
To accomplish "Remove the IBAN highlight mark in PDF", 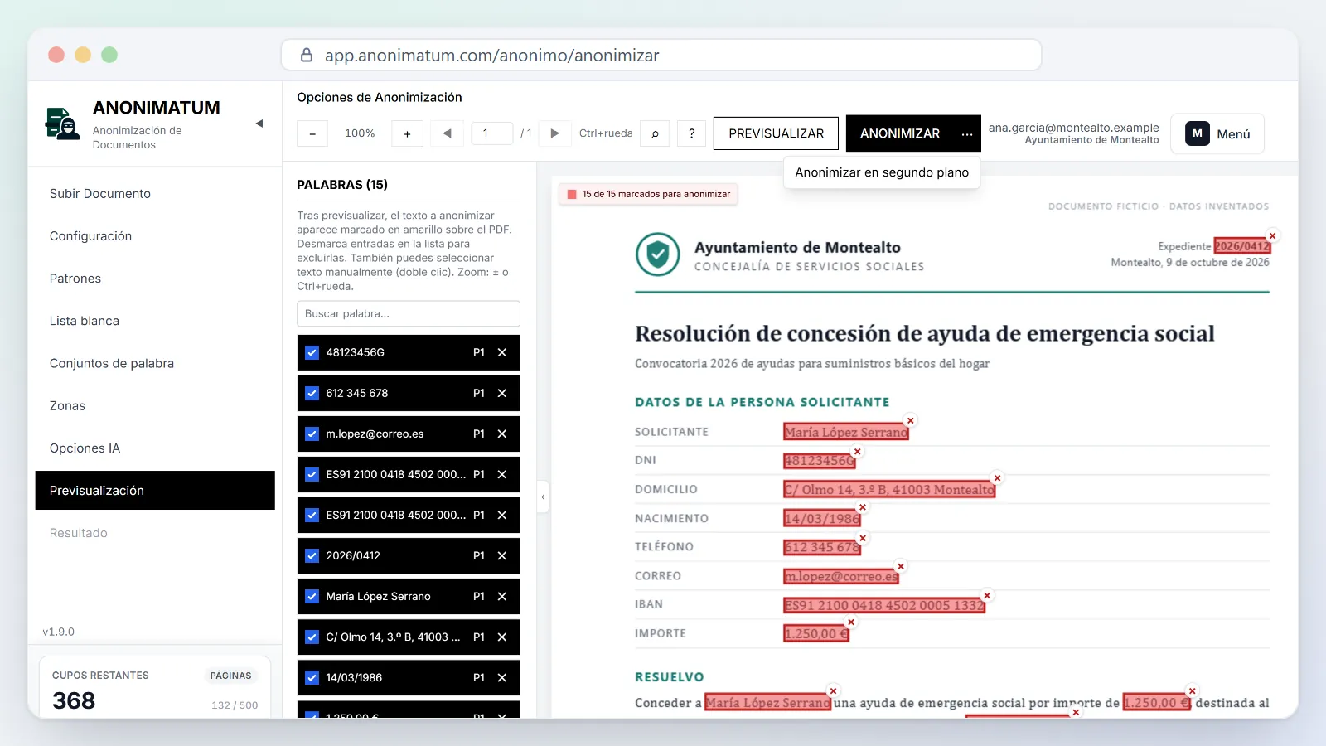I will click(987, 595).
